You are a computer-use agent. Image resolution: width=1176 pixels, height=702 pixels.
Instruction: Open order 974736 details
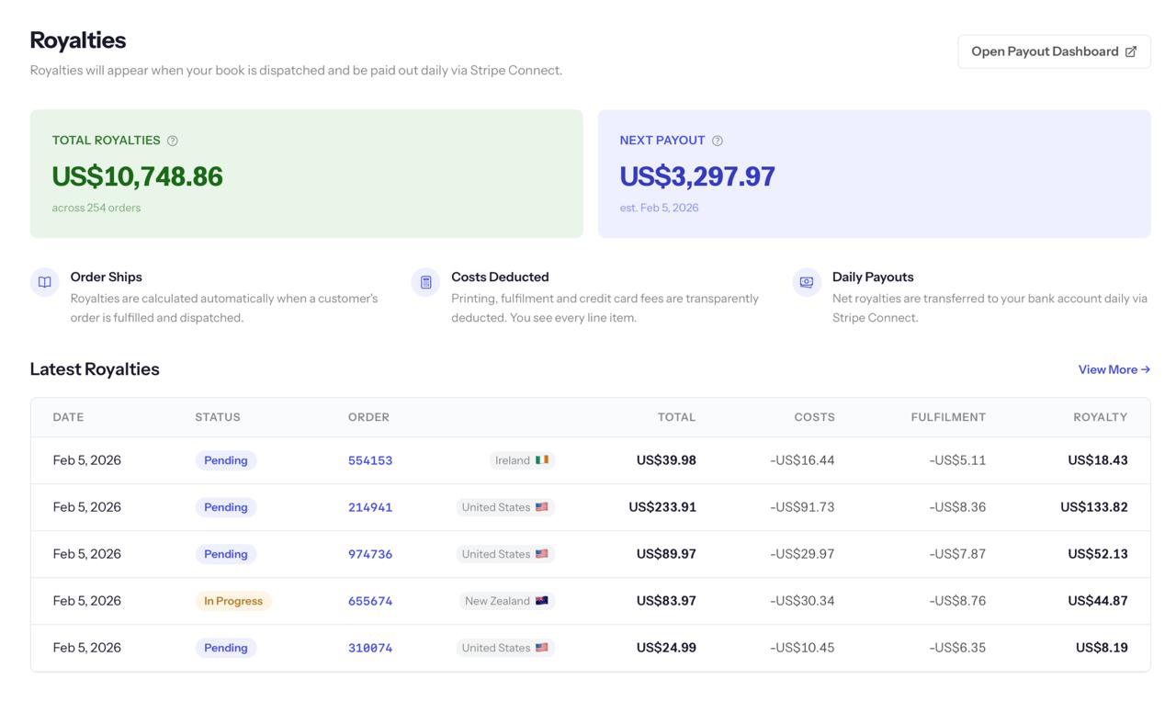[x=370, y=553]
